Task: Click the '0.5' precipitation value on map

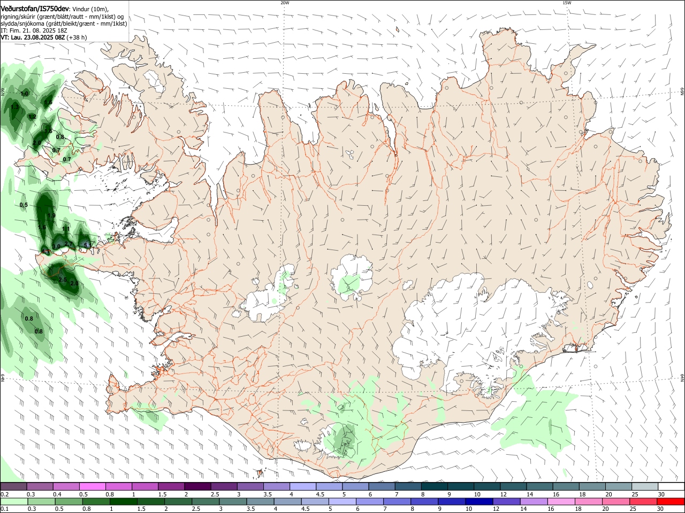Action: [x=24, y=205]
